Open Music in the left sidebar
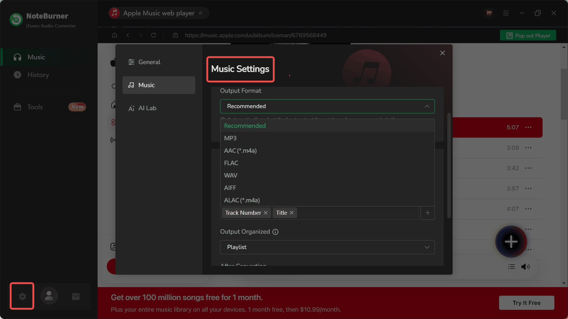This screenshot has height=319, width=568. (49, 57)
